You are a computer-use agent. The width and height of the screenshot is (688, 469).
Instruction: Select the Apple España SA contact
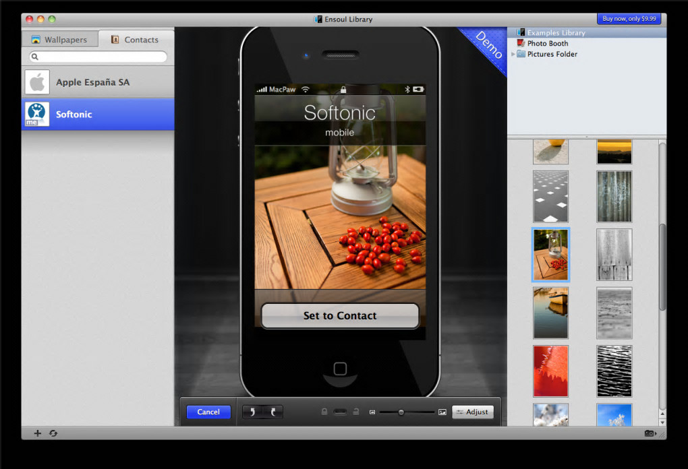click(98, 82)
